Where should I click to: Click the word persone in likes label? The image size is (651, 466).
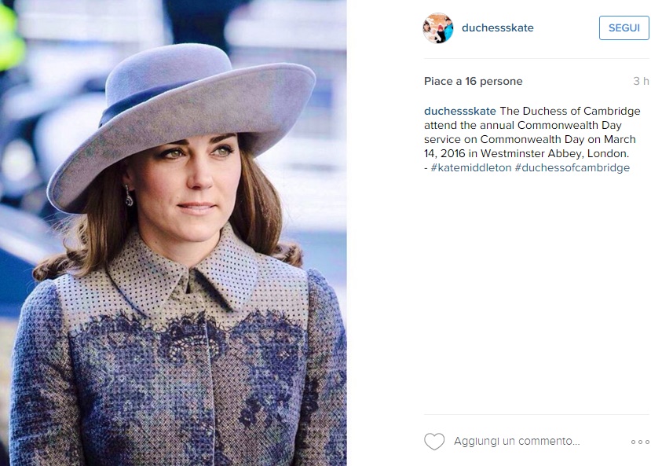(501, 82)
